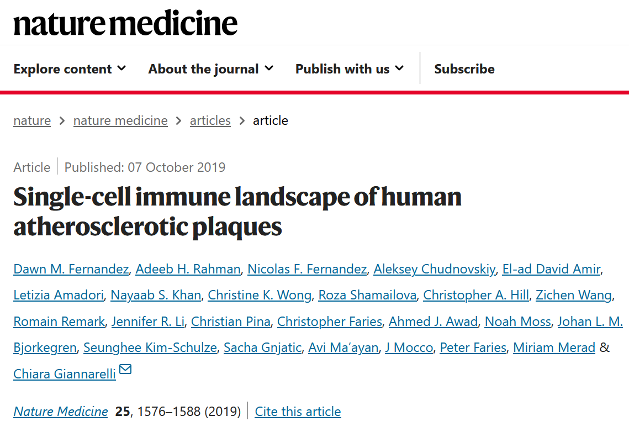The height and width of the screenshot is (432, 629).
Task: Click corresponding author Chiara Giannarelli
Action: [65, 374]
